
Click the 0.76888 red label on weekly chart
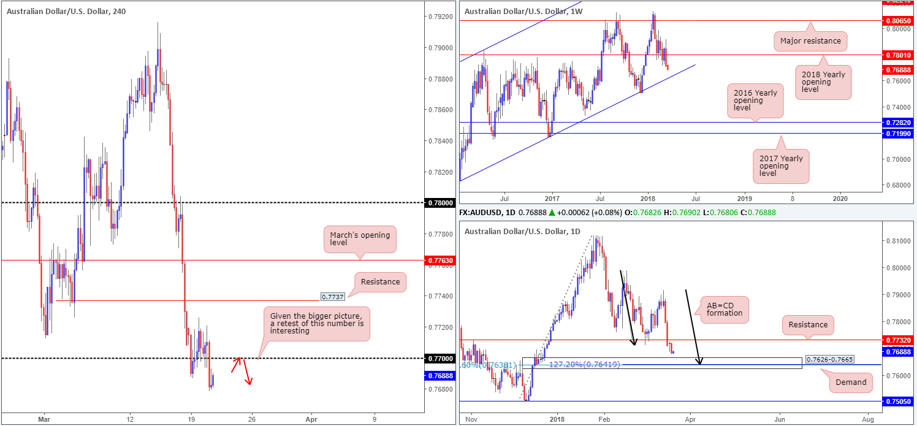(x=898, y=69)
